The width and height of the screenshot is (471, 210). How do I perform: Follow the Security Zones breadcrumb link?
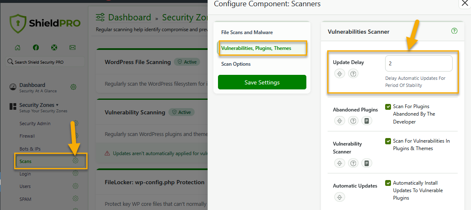click(x=185, y=17)
